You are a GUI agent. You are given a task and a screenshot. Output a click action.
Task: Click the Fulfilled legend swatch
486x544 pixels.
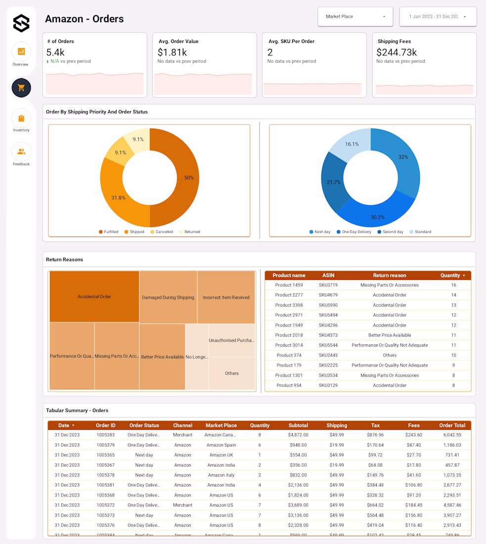point(100,232)
